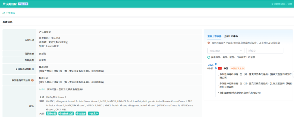
Task: Click the 2025 timeline marker dot
Action: coord(216,64)
